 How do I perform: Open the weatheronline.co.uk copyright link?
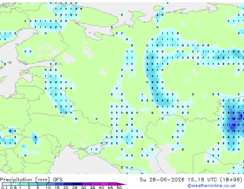212,186
